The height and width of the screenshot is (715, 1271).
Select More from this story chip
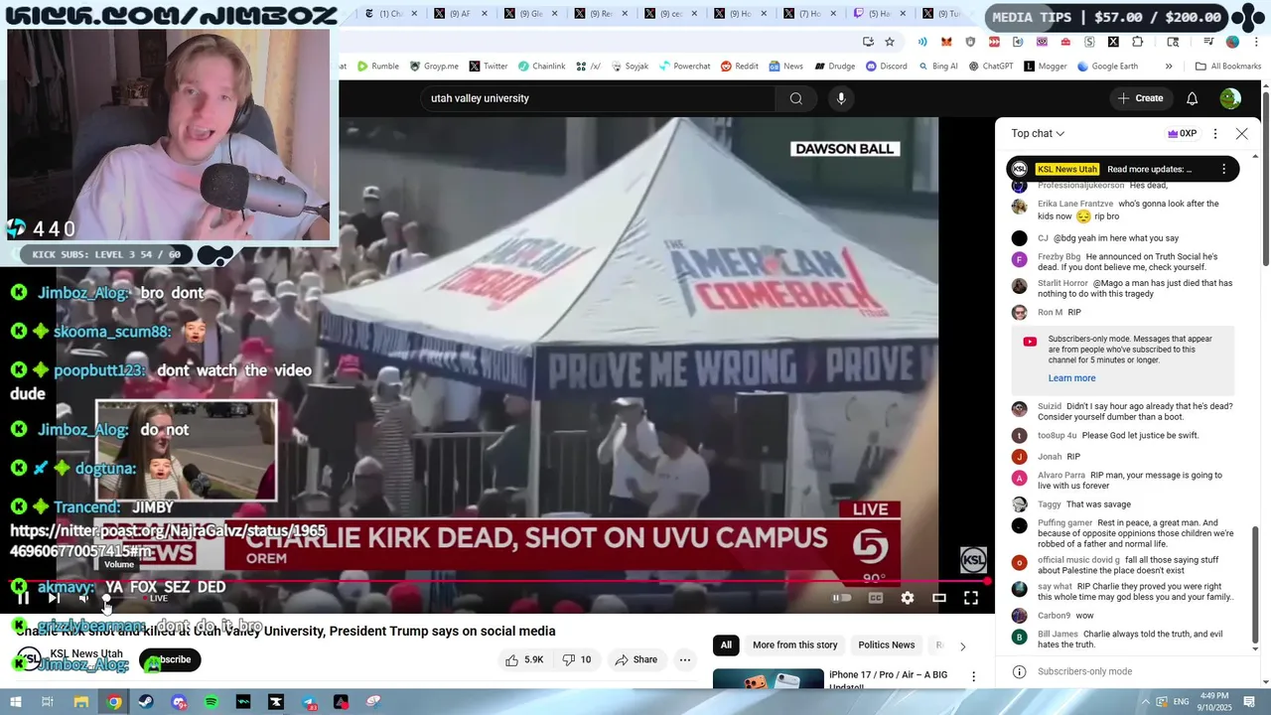[794, 645]
